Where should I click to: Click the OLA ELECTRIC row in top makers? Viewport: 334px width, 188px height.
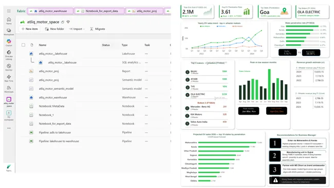206,95
